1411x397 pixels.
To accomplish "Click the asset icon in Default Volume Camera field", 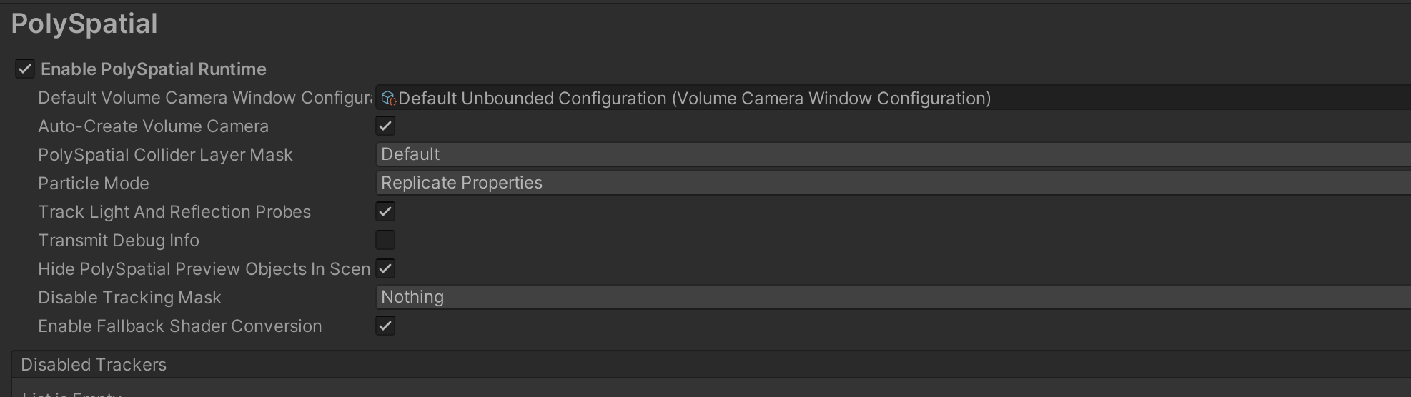I will tap(388, 98).
